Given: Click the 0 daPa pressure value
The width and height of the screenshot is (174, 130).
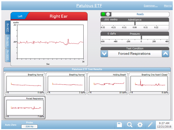Looking at the screenshot, I should point(112,34).
